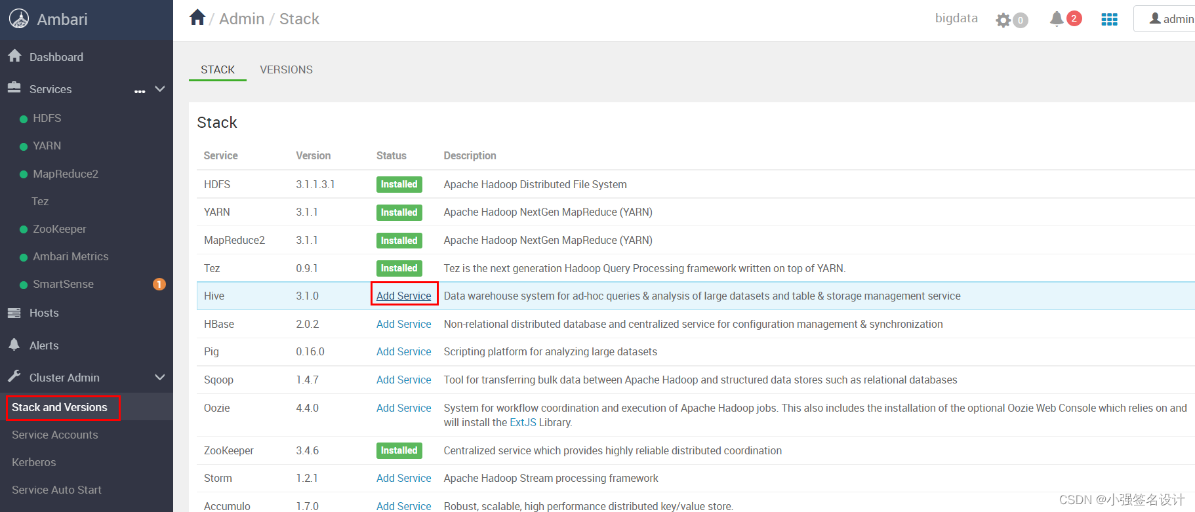Viewport: 1195px width, 512px height.
Task: Click Add Service for Storm
Action: click(x=404, y=478)
